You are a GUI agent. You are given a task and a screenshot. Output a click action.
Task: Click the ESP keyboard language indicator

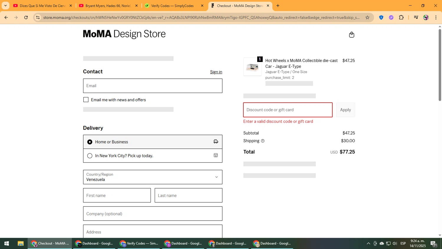pyautogui.click(x=403, y=243)
